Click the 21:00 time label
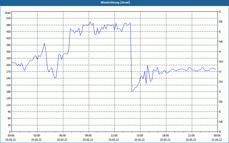This screenshot has width=229, height=143. click(192, 136)
